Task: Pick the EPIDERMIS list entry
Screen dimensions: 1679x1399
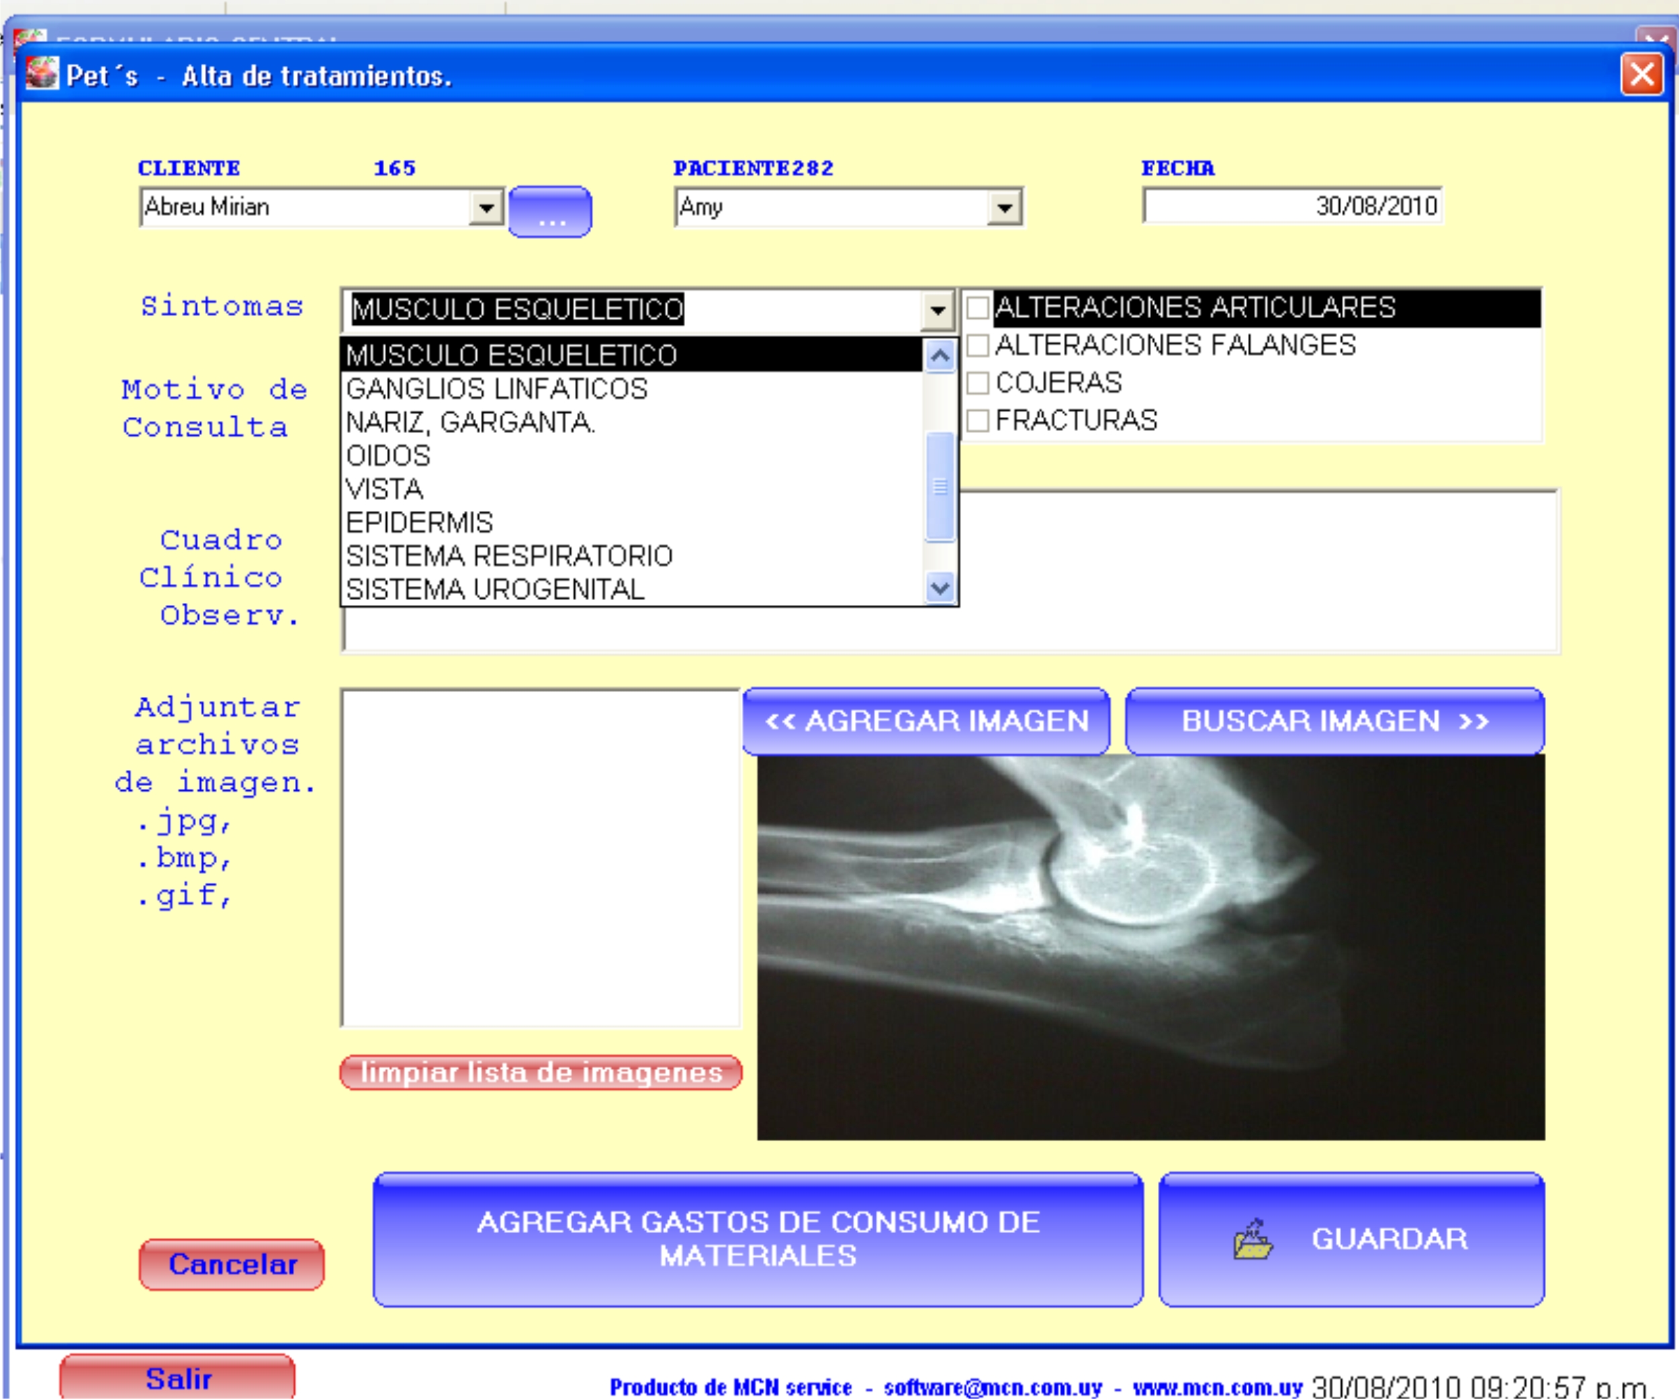Action: pyautogui.click(x=419, y=522)
